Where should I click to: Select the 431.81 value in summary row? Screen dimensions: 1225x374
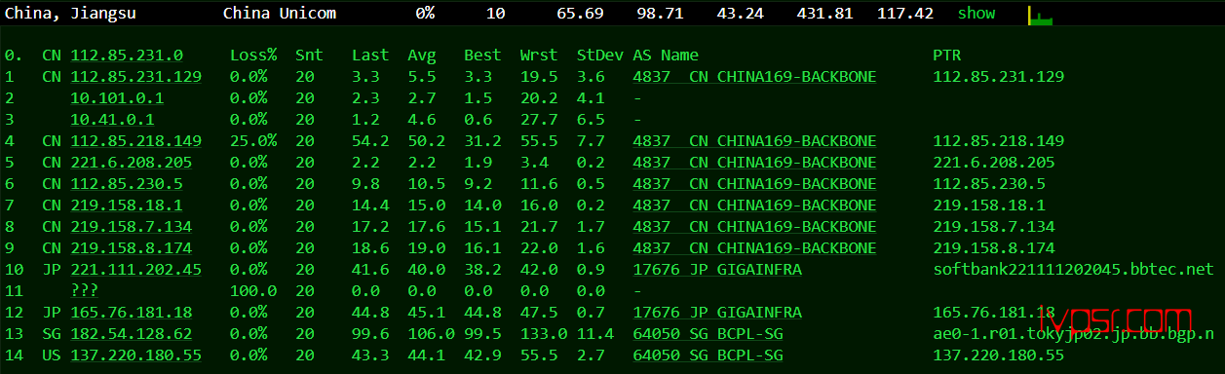tap(824, 14)
